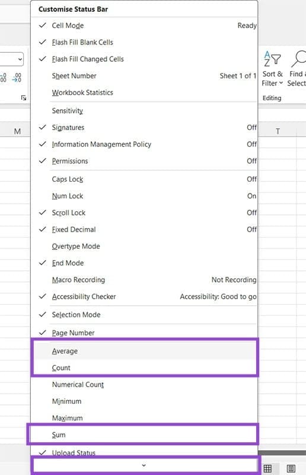The height and width of the screenshot is (475, 306).
Task: Toggle Flash Fill Changed Cells option
Action: click(144, 59)
